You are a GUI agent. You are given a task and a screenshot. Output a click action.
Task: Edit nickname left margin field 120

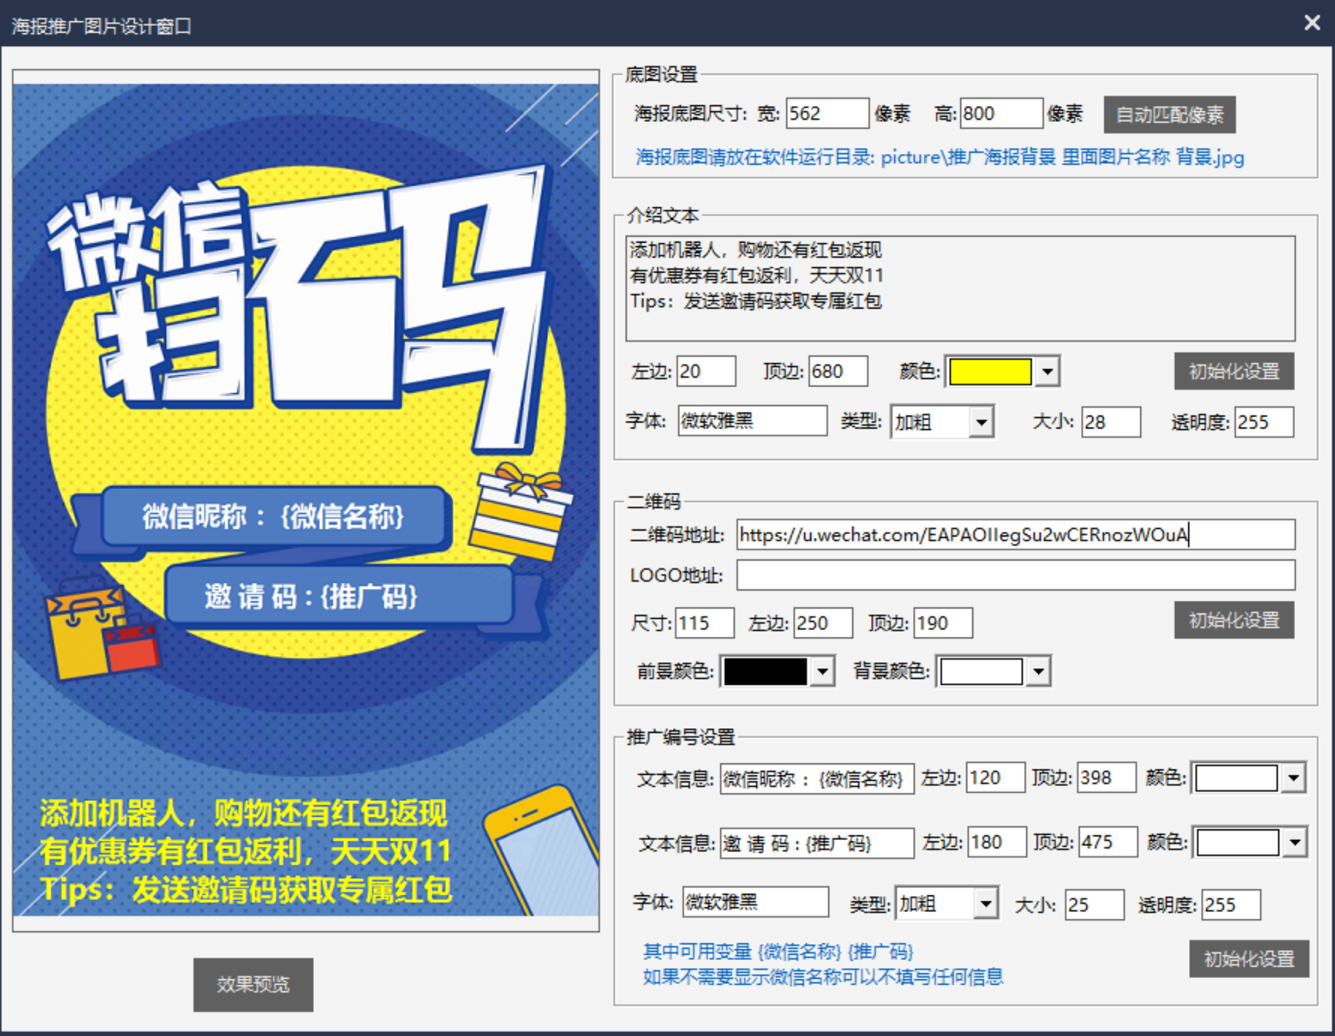tap(995, 777)
